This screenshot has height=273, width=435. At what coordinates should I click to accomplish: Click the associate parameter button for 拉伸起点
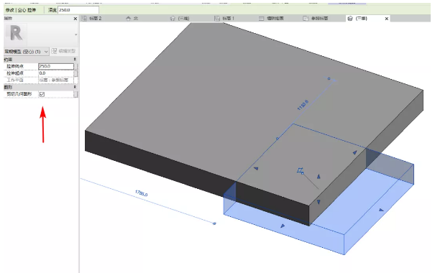[x=76, y=73]
